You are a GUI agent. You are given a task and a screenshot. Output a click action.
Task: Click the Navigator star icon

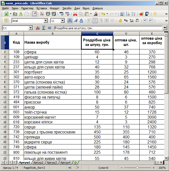pyautogui.click(x=155, y=14)
